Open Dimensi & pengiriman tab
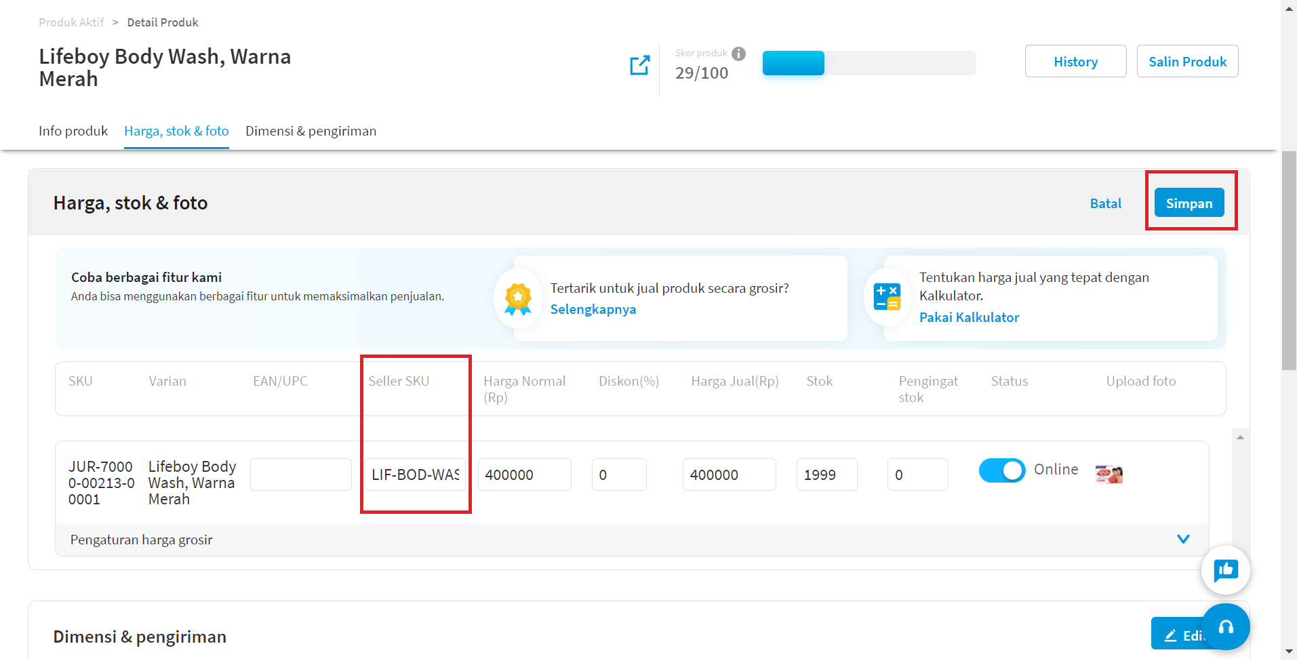Screen dimensions: 1297x665 pos(311,131)
